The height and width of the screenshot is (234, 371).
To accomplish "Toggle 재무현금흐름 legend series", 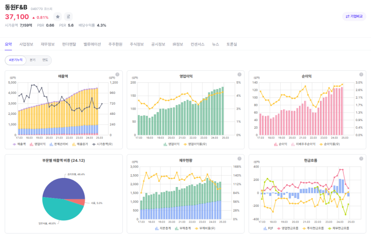I will [338, 228].
